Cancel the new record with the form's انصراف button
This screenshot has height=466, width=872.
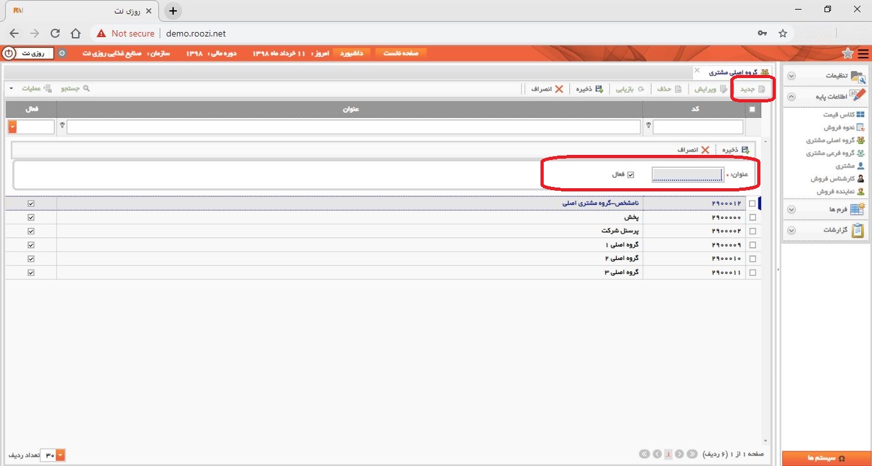click(693, 150)
